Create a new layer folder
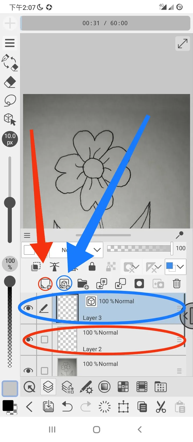 pyautogui.click(x=83, y=284)
